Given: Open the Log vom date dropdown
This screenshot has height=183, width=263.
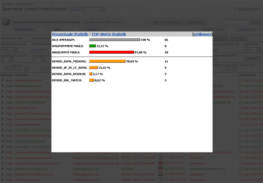Looking at the screenshot, I should click(17, 69).
